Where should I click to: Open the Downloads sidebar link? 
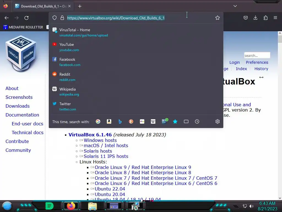[x=18, y=106]
